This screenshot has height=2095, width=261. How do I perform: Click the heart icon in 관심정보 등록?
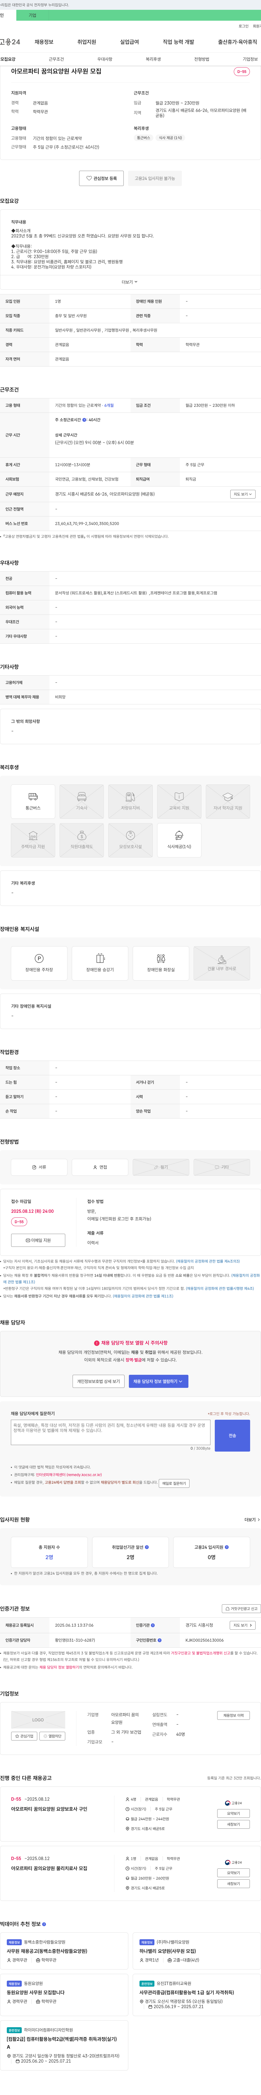tap(89, 178)
